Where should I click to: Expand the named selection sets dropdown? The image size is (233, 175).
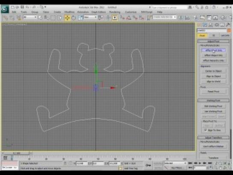pyautogui.click(x=165, y=17)
